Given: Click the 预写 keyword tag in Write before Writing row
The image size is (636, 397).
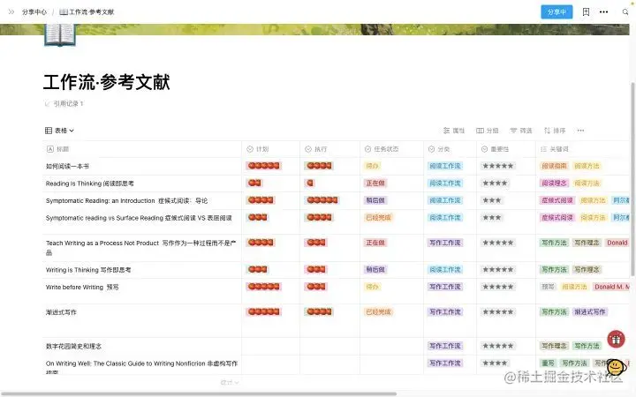Looking at the screenshot, I should [x=548, y=287].
